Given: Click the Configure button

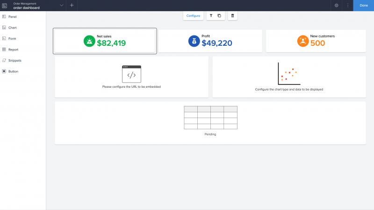Looking at the screenshot, I should pos(193,16).
